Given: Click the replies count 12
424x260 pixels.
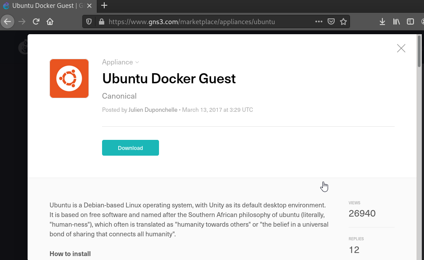Looking at the screenshot, I should pos(354,250).
